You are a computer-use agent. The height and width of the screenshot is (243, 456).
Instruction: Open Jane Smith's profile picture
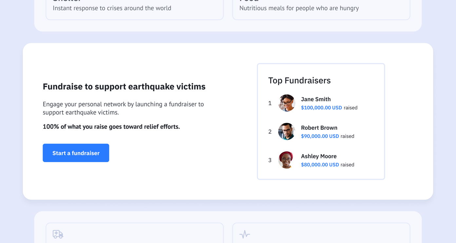(286, 103)
